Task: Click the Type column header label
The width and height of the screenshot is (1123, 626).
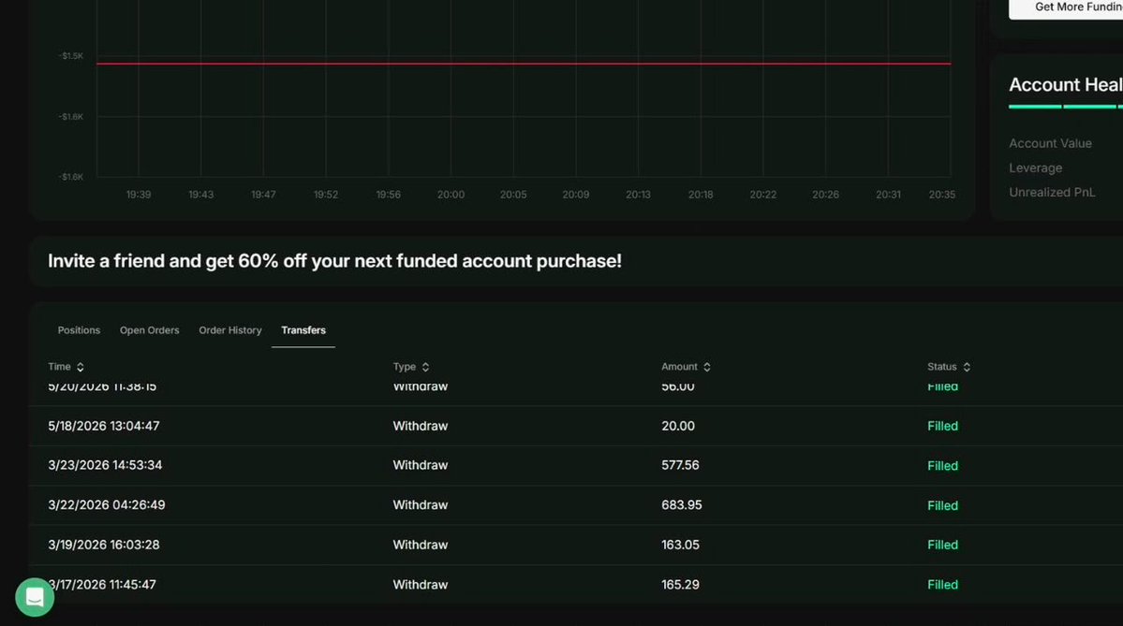Action: (404, 367)
